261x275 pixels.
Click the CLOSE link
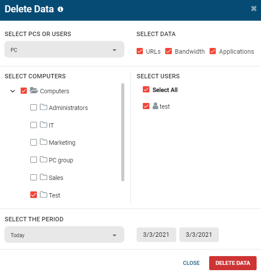[191, 263]
